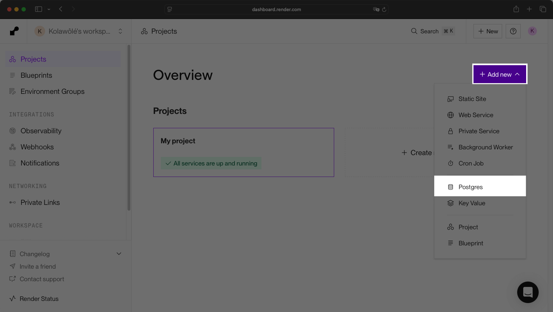553x312 pixels.
Task: Click the magnifying glass search icon
Action: 414,31
